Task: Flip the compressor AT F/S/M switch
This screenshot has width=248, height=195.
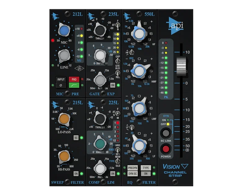Action: coord(118,113)
